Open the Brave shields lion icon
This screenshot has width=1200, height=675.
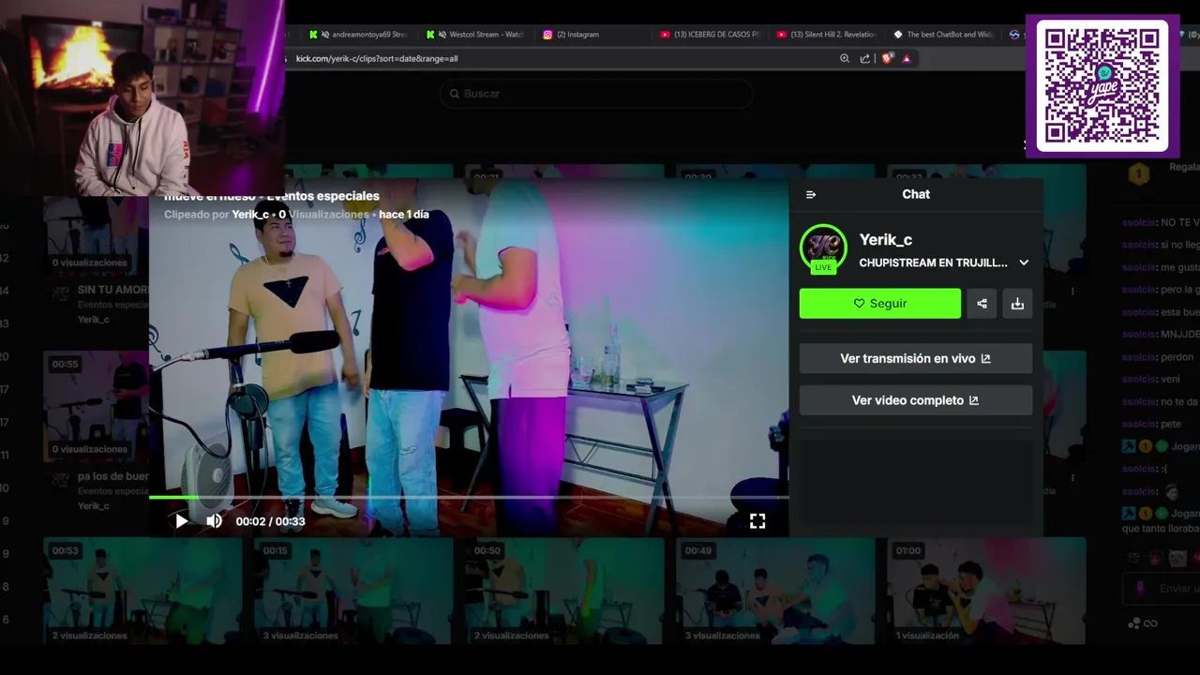point(887,58)
